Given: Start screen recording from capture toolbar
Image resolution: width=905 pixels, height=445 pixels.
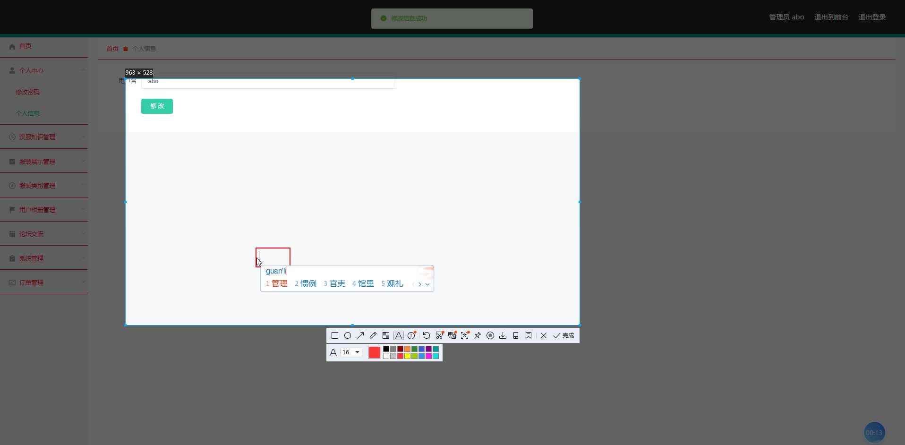Looking at the screenshot, I should click(x=490, y=335).
